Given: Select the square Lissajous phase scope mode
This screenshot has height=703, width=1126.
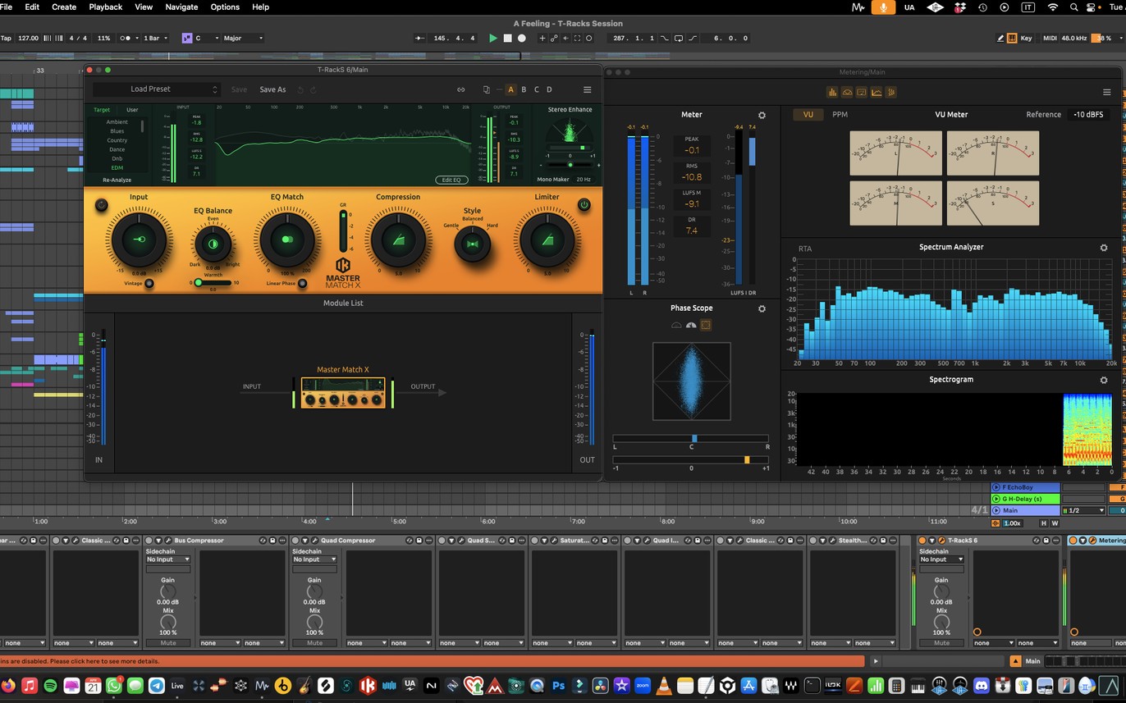Looking at the screenshot, I should [705, 326].
